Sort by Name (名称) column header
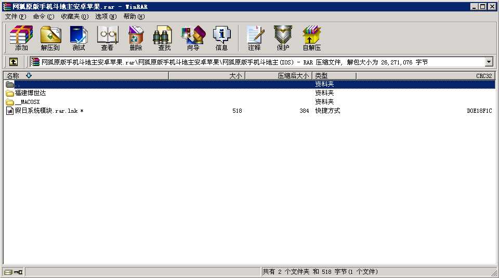This screenshot has width=499, height=278. [x=86, y=75]
